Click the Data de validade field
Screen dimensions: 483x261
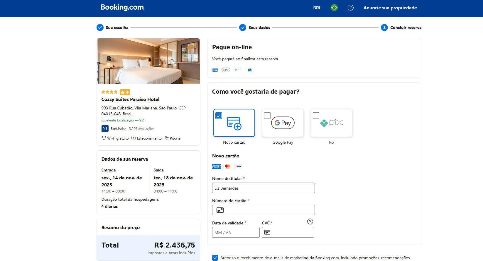pyautogui.click(x=236, y=233)
